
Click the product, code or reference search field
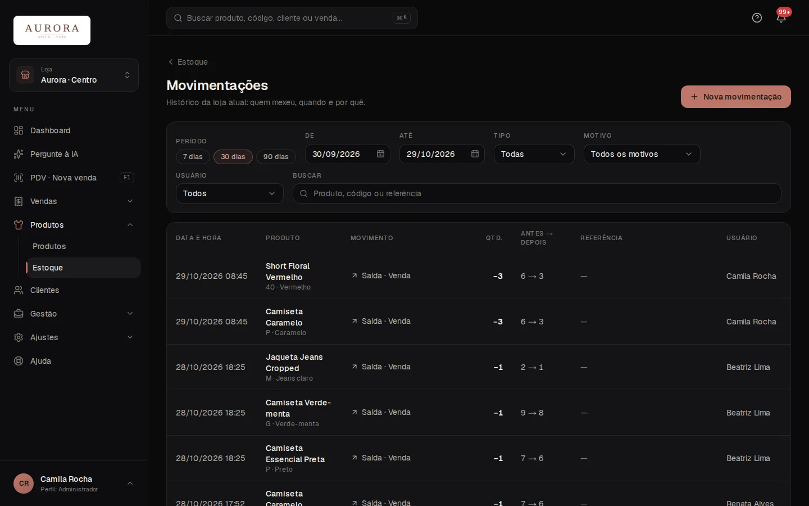(537, 193)
